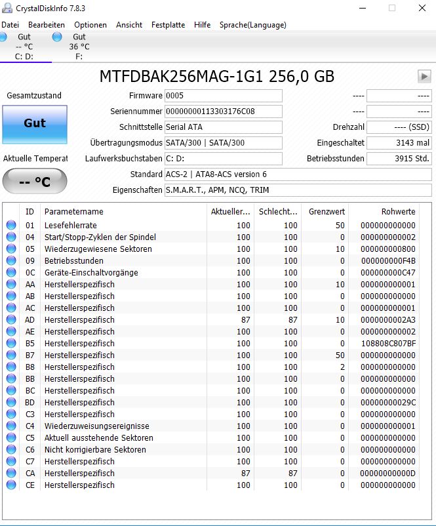The height and width of the screenshot is (526, 436).
Task: Click the Standard field ACS-2
Action: (x=298, y=174)
